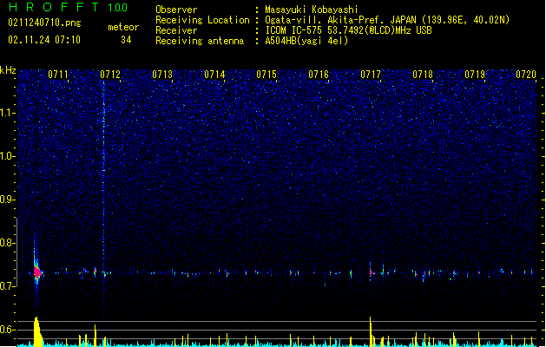Click the 'meteor' label

[123, 27]
